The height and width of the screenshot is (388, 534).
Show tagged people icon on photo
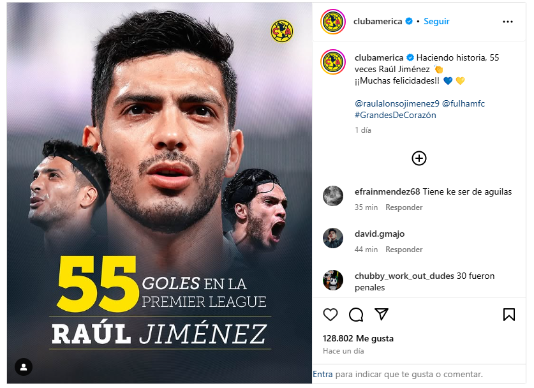[24, 367]
